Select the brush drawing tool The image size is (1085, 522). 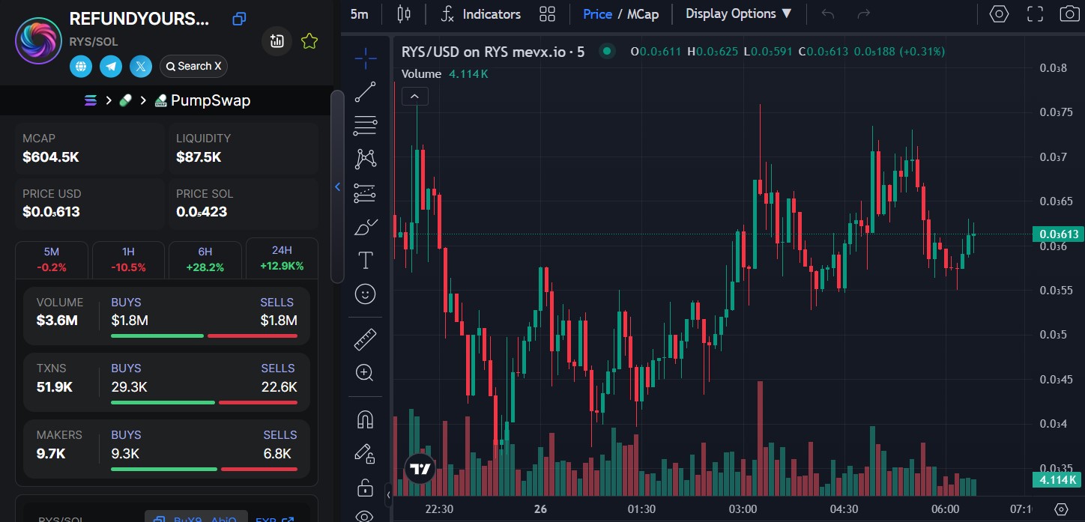point(365,227)
